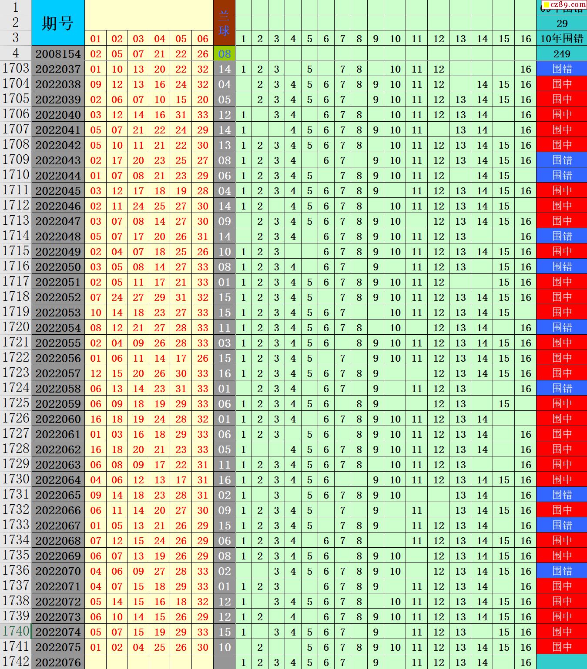Click row header 1742
Screen dimensions: 587x669
point(16,662)
